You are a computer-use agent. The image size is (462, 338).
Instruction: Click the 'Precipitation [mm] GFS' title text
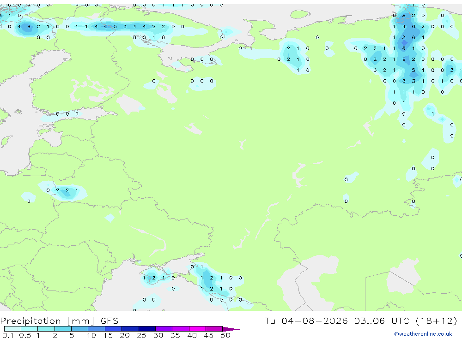point(59,320)
